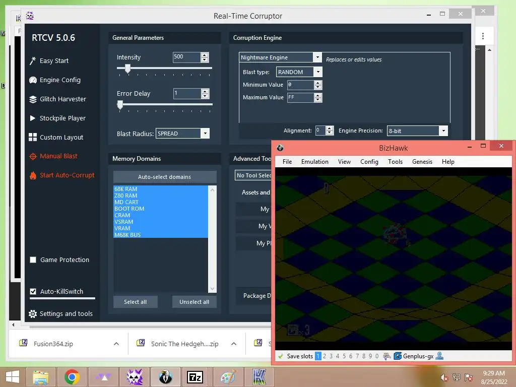Click Select all domains button
The width and height of the screenshot is (516, 387).
135,302
